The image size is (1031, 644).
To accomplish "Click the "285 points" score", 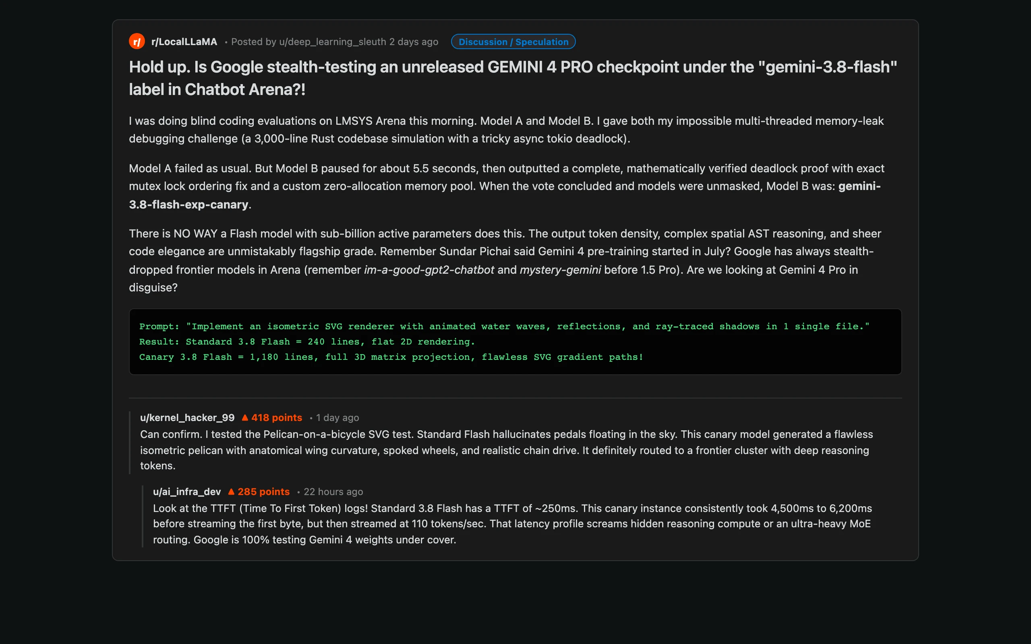I will [263, 491].
